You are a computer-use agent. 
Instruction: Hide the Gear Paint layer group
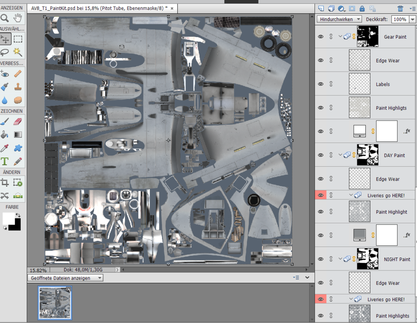321,37
